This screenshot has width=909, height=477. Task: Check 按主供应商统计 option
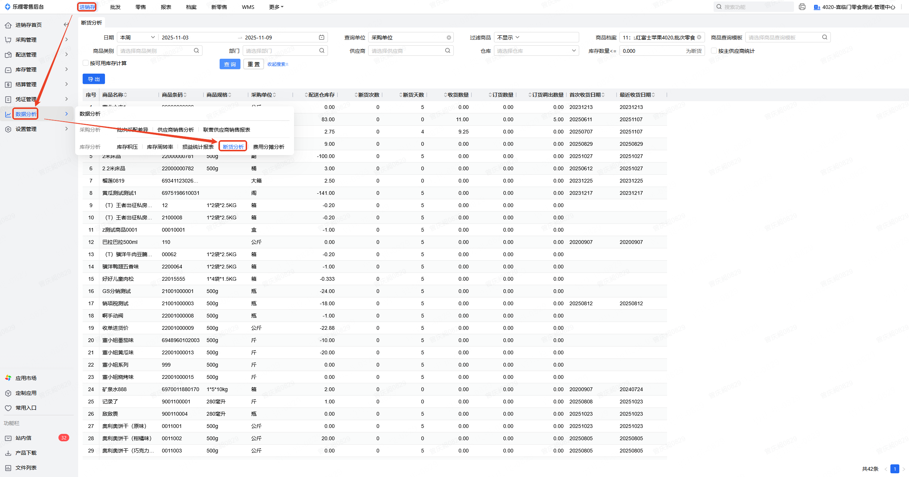pos(714,51)
